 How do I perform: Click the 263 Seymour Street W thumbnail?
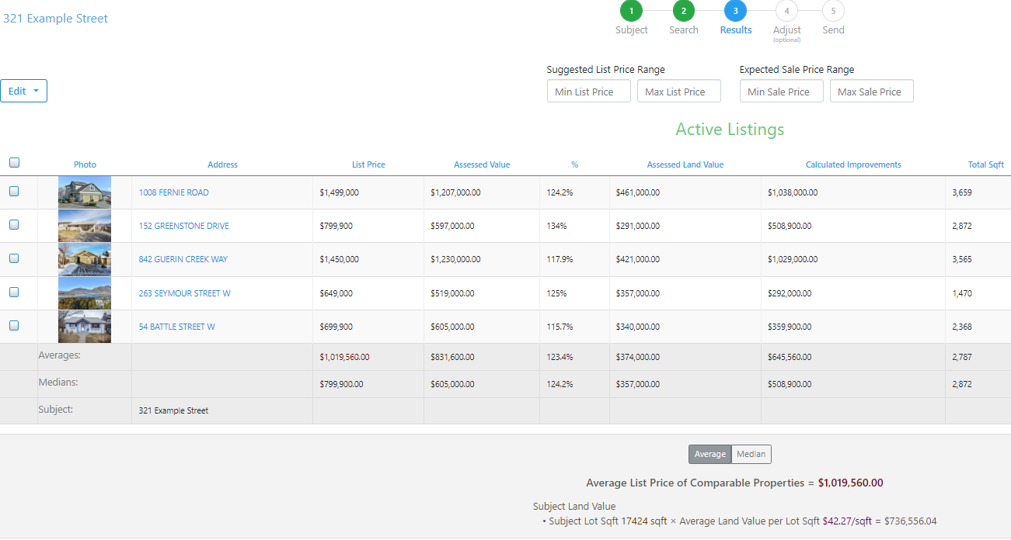click(85, 293)
